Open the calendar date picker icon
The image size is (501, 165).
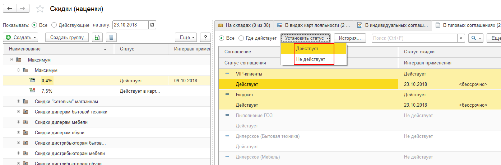(152, 25)
